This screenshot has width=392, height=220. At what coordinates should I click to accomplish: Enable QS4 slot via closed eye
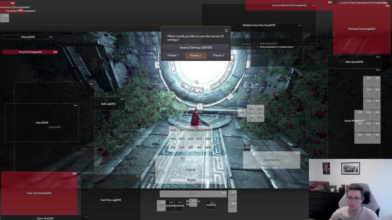[x=171, y=202]
